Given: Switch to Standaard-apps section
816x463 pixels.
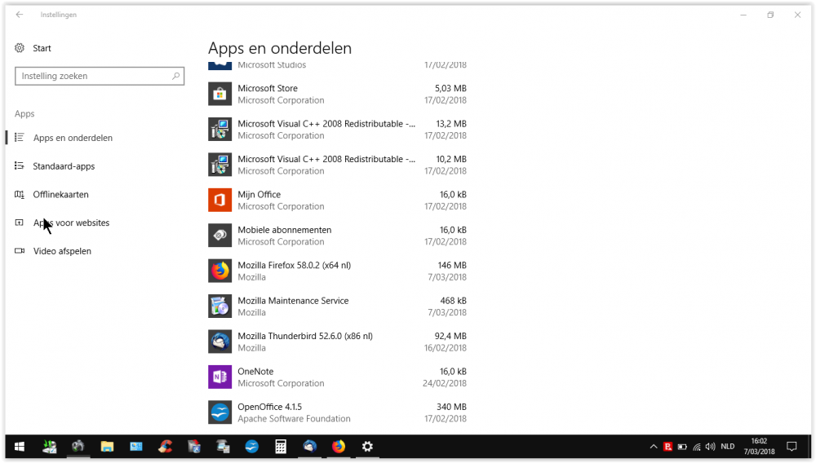Looking at the screenshot, I should (x=64, y=166).
